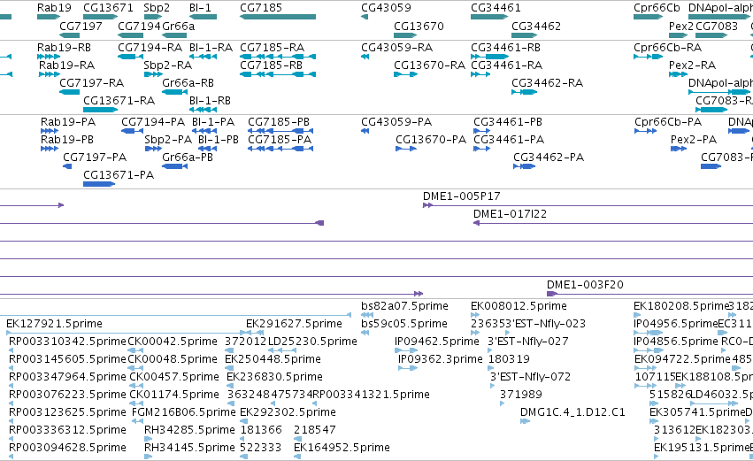Screen dimensions: 753x461
Task: Open transcript label Gr66a-RB
Action: click(x=188, y=83)
